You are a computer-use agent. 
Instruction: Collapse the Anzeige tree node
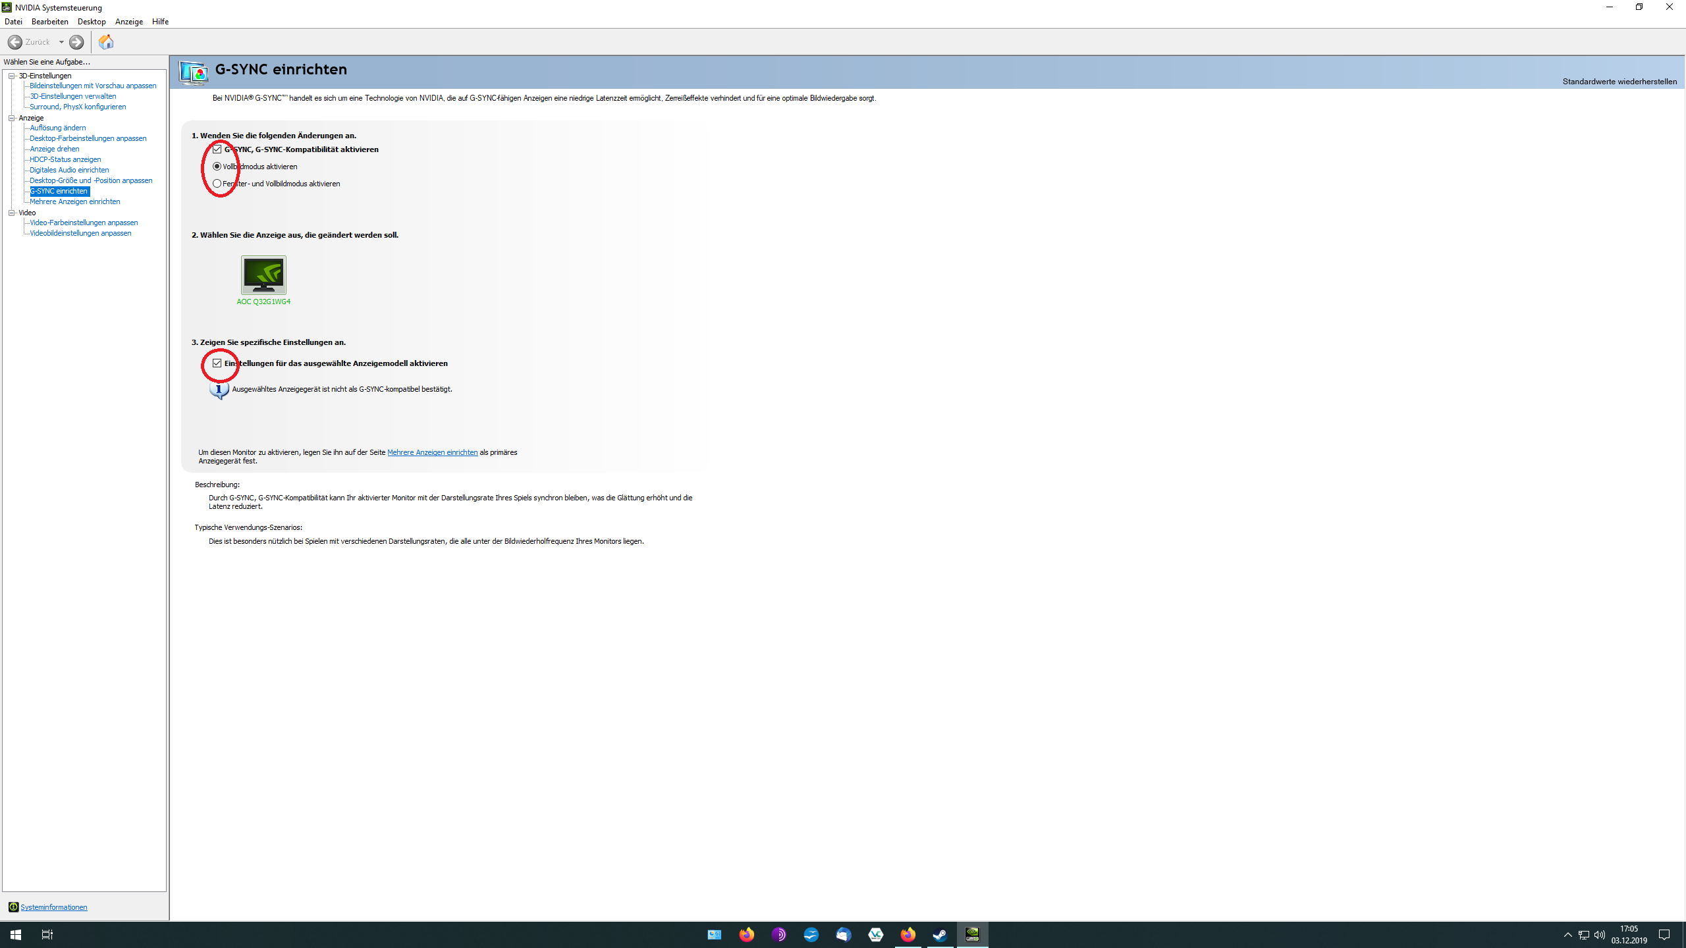point(12,118)
